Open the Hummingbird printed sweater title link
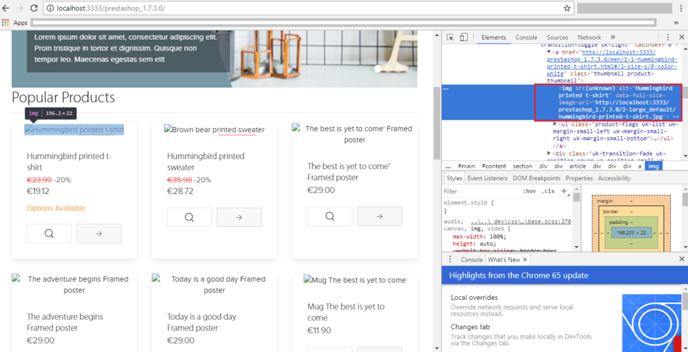688x352 pixels. pyautogui.click(x=206, y=162)
